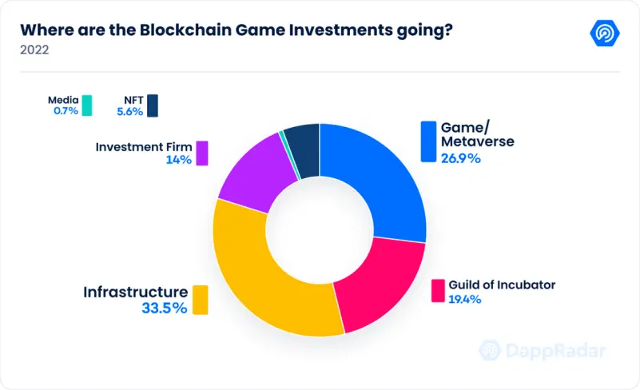The image size is (640, 390).
Task: Select the NFT dark blue legend swatch
Action: pos(153,105)
